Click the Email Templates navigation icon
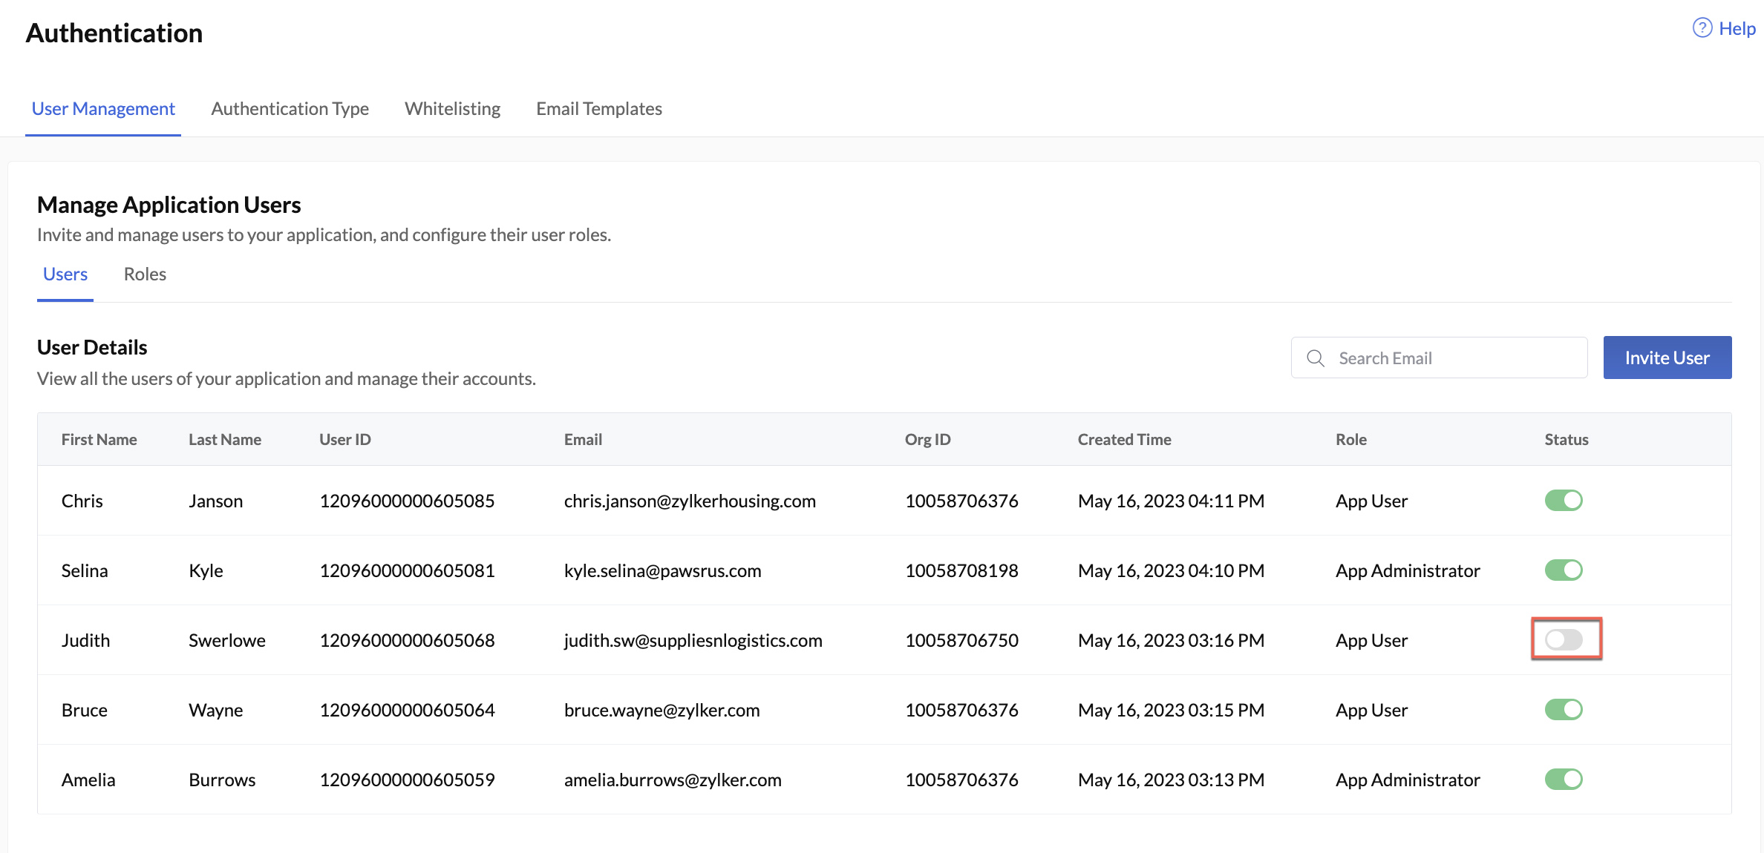Screen dimensions: 1764x853 coord(601,108)
